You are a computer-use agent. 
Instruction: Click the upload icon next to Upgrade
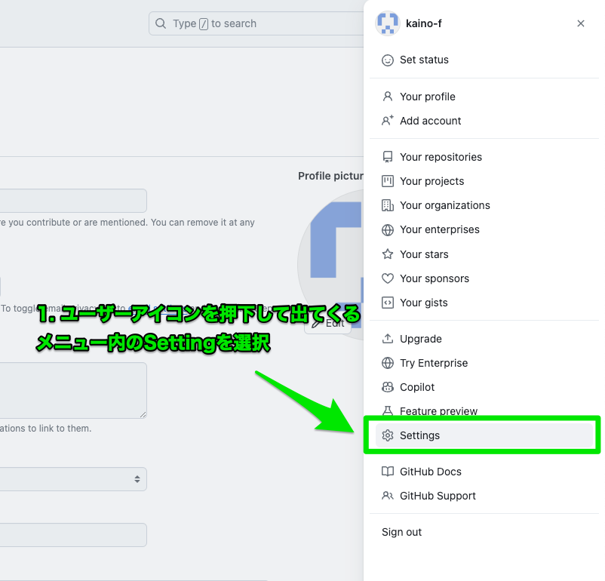point(387,339)
